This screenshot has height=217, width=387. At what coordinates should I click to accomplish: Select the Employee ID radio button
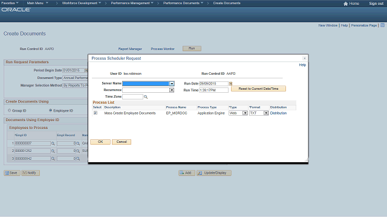pyautogui.click(x=50, y=110)
